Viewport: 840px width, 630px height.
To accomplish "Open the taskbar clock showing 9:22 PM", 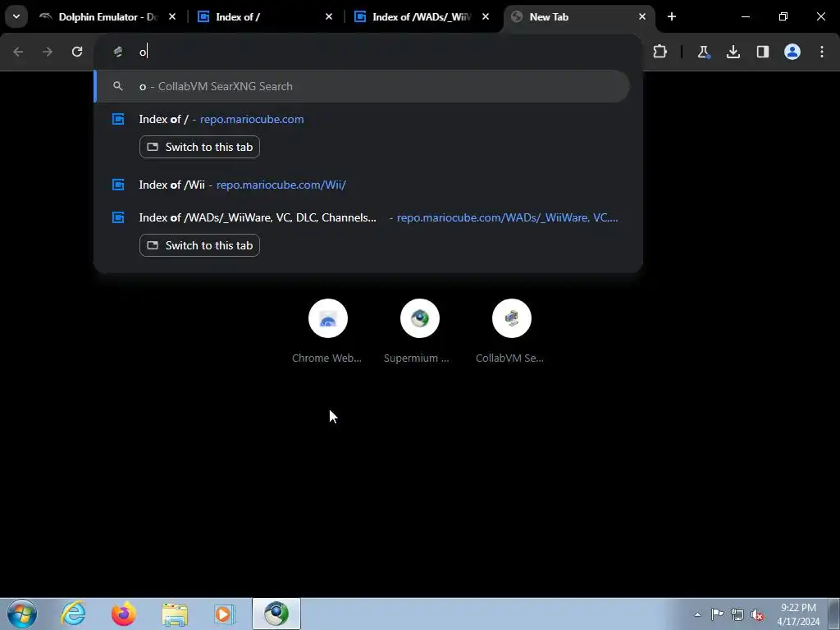I will tap(798, 614).
